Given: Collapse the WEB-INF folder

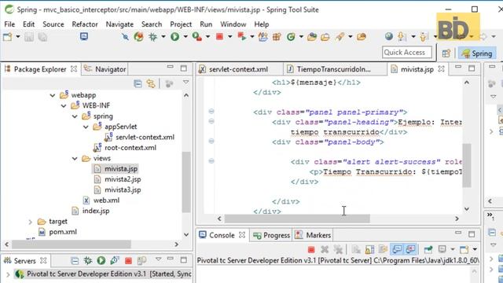Looking at the screenshot, I should [64, 105].
